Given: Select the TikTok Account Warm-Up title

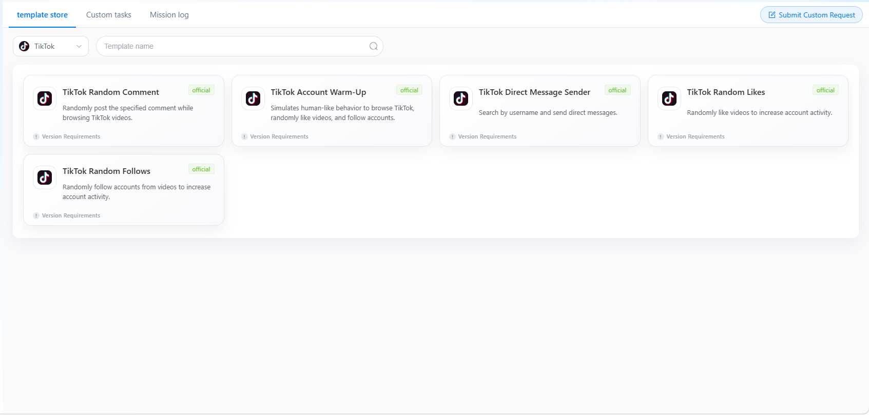Looking at the screenshot, I should coord(318,92).
